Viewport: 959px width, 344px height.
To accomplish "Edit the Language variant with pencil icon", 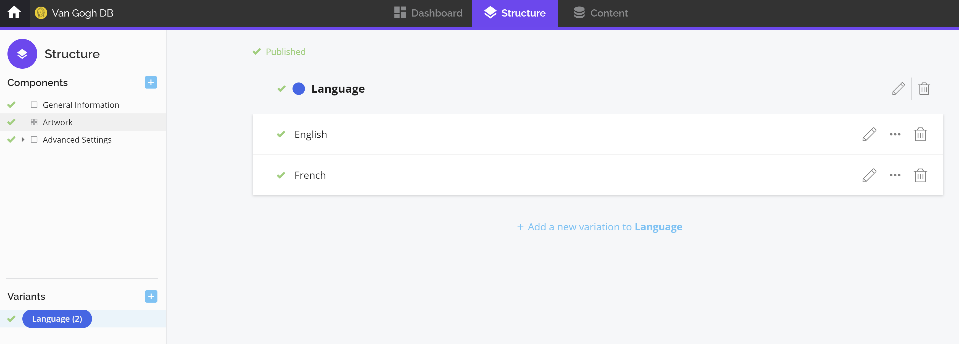I will 898,89.
